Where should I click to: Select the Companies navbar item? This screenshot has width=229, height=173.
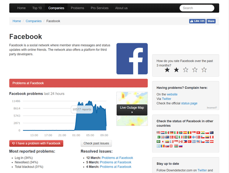pyautogui.click(x=56, y=8)
